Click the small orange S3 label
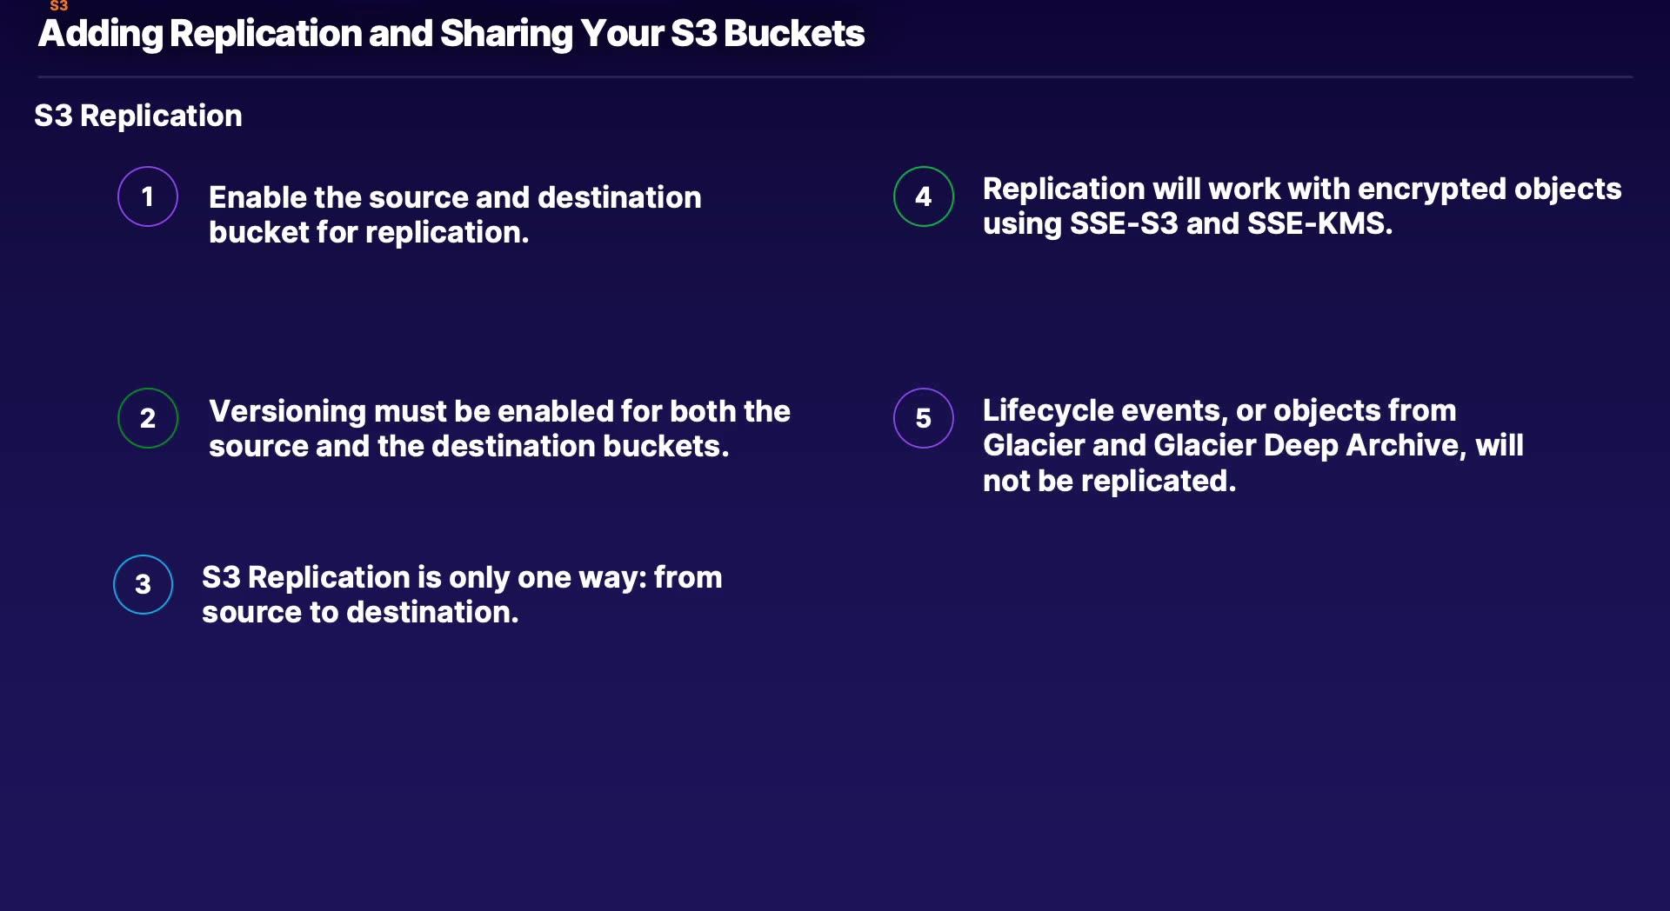Viewport: 1670px width, 911px height. (58, 6)
